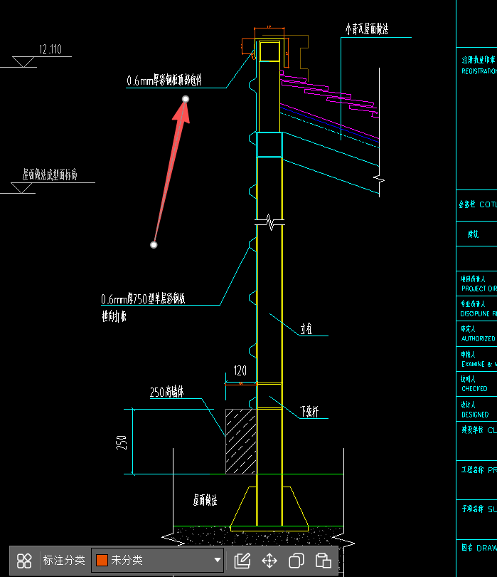This screenshot has height=577, width=497.
Task: Click the 0.6mm厚彩钢板顶部包件 label
Action: [x=164, y=80]
